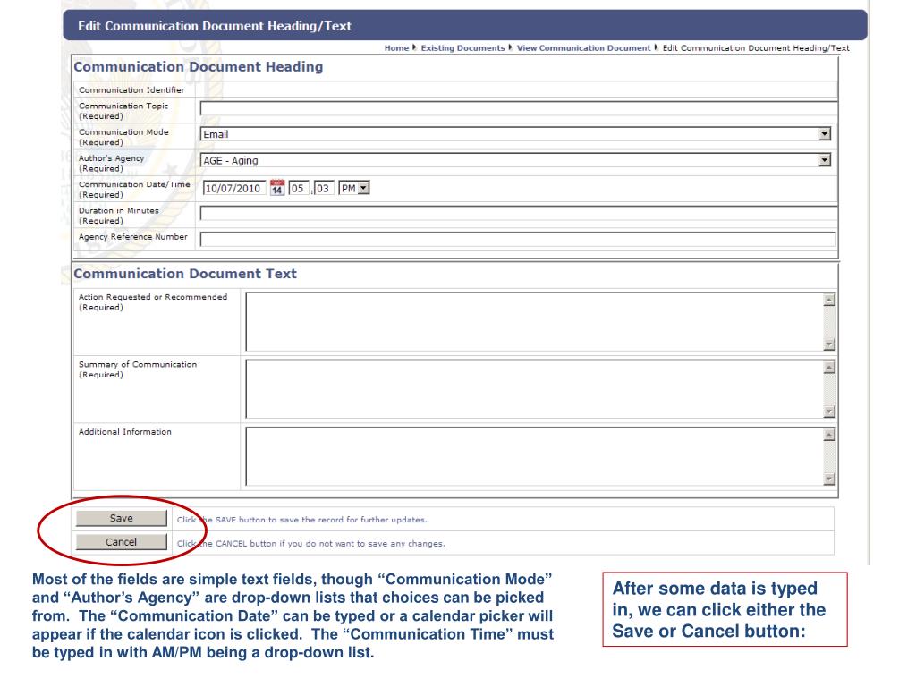This screenshot has height=687, width=916.
Task: Click inside Action Requested or Recommended textarea
Action: click(535, 322)
